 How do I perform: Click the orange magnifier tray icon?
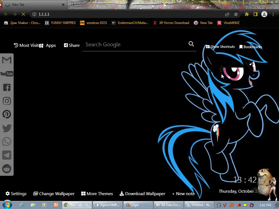tap(232, 205)
